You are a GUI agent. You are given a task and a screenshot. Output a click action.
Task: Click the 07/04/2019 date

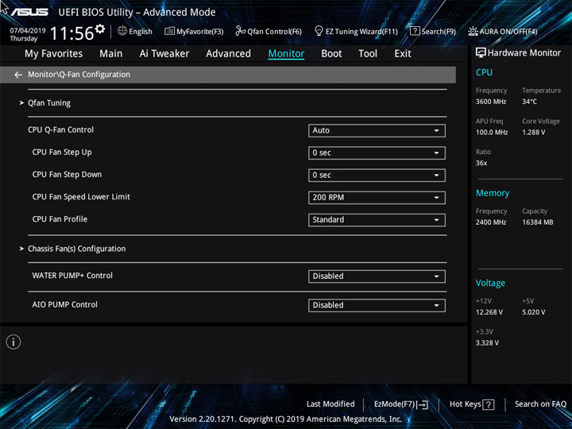[x=28, y=31]
